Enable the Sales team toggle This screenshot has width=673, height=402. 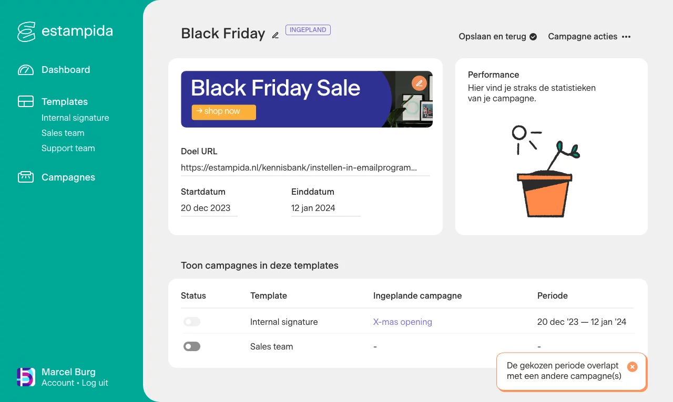pyautogui.click(x=192, y=346)
